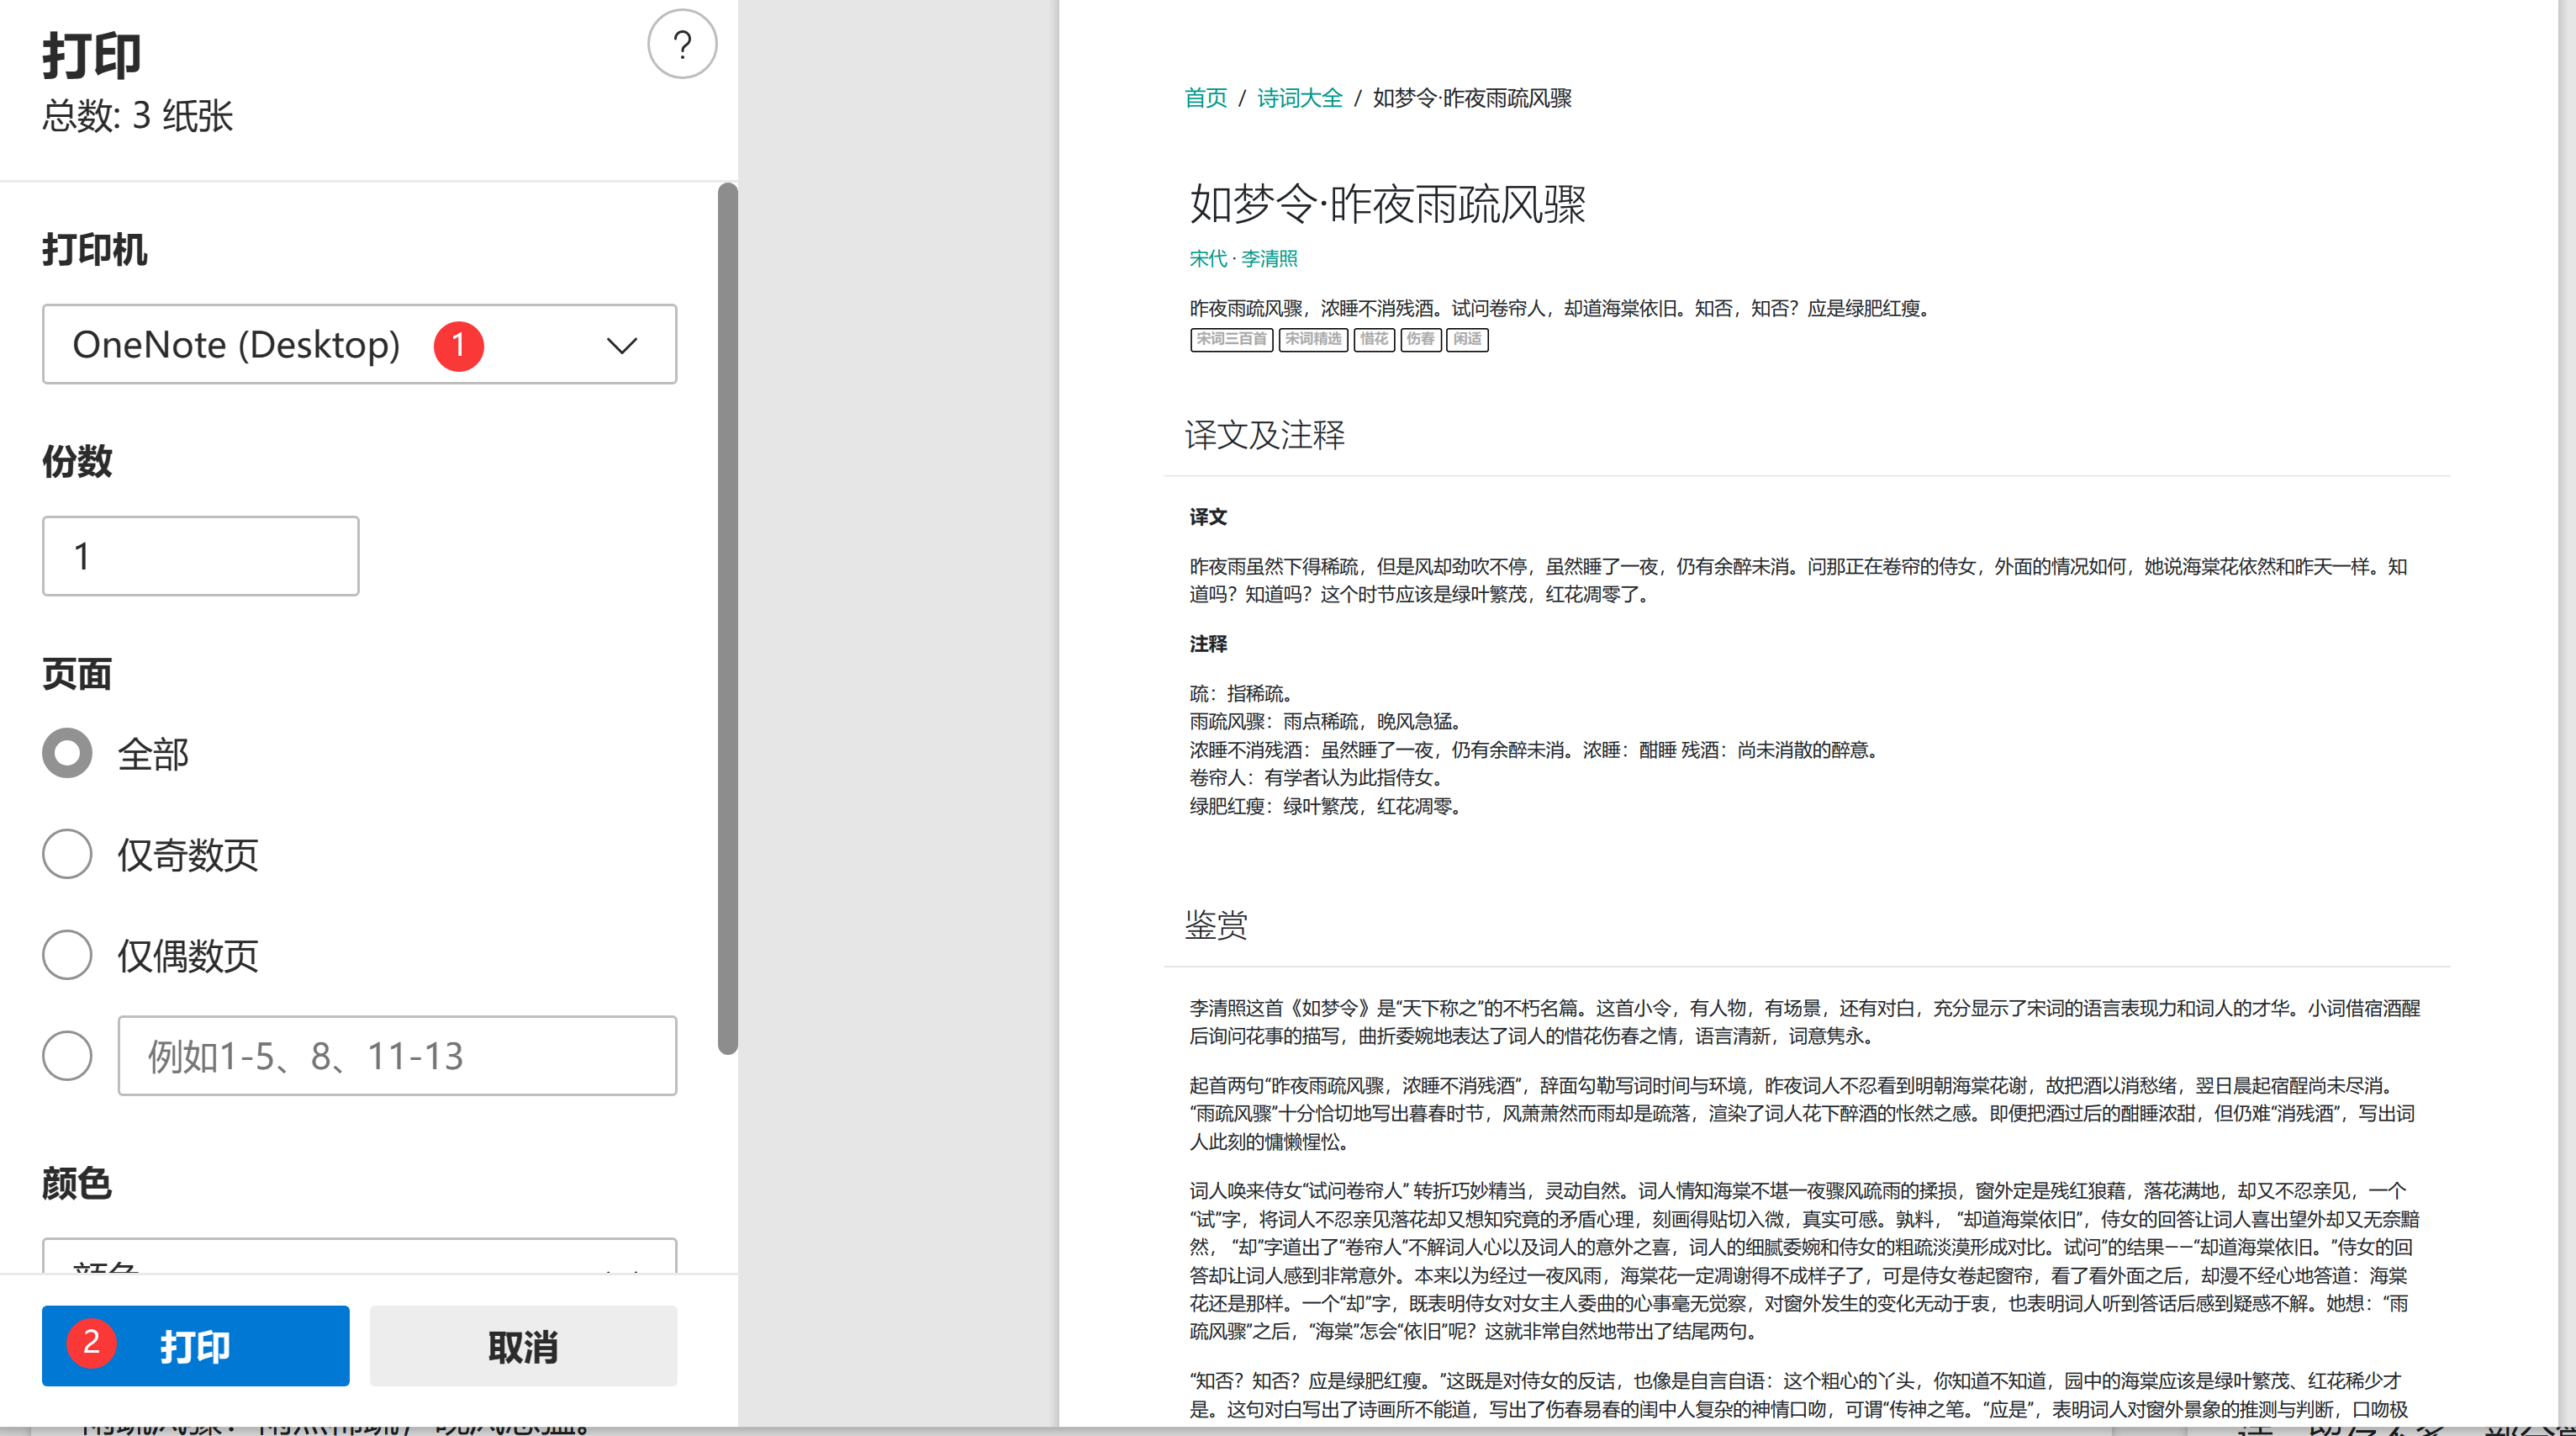
Task: Click the blue 打印 button
Action: [196, 1346]
